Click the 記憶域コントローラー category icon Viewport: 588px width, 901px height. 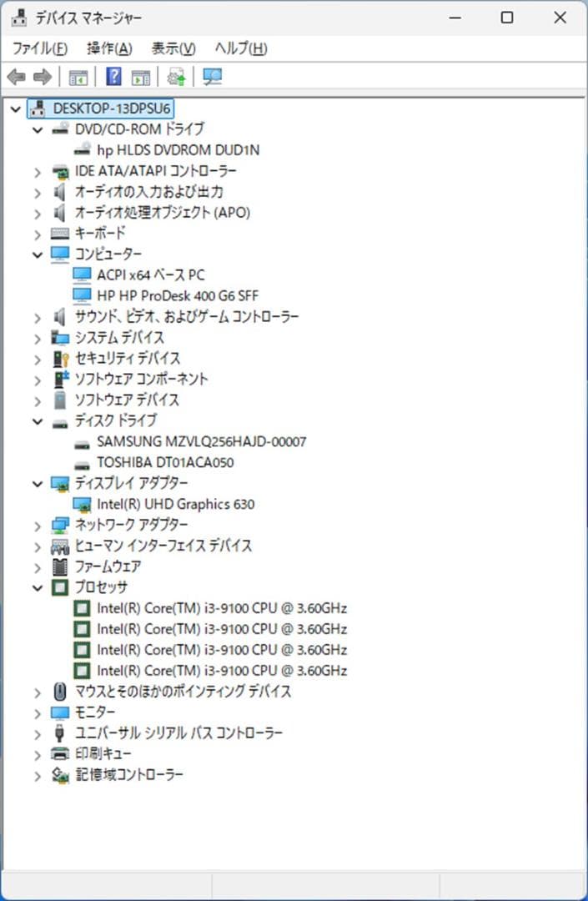pyautogui.click(x=60, y=774)
